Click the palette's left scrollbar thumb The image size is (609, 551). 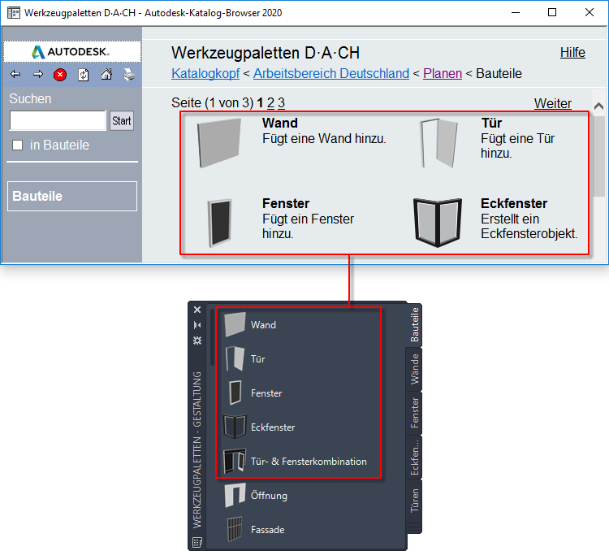coord(212,337)
